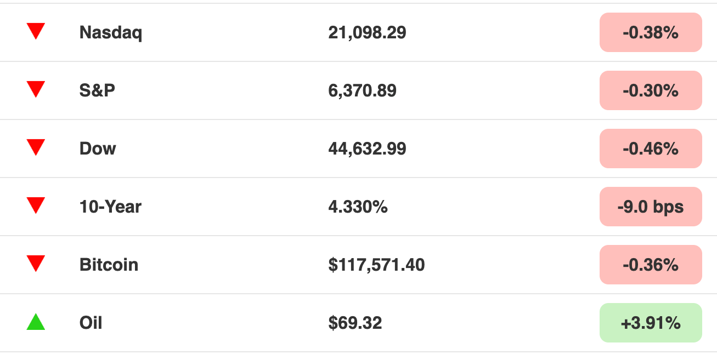Viewport: 717px width, 354px height.
Task: Click the red down arrow beside Bitcoin
Action: [x=36, y=263]
